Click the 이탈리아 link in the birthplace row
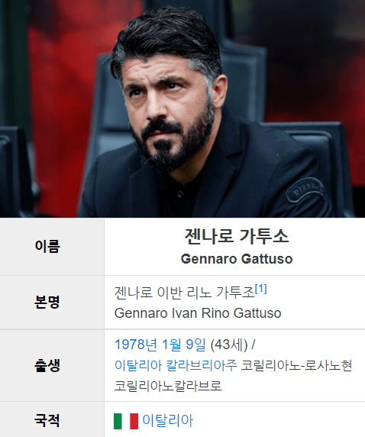Screen dimensions: 365x437 point(138,365)
